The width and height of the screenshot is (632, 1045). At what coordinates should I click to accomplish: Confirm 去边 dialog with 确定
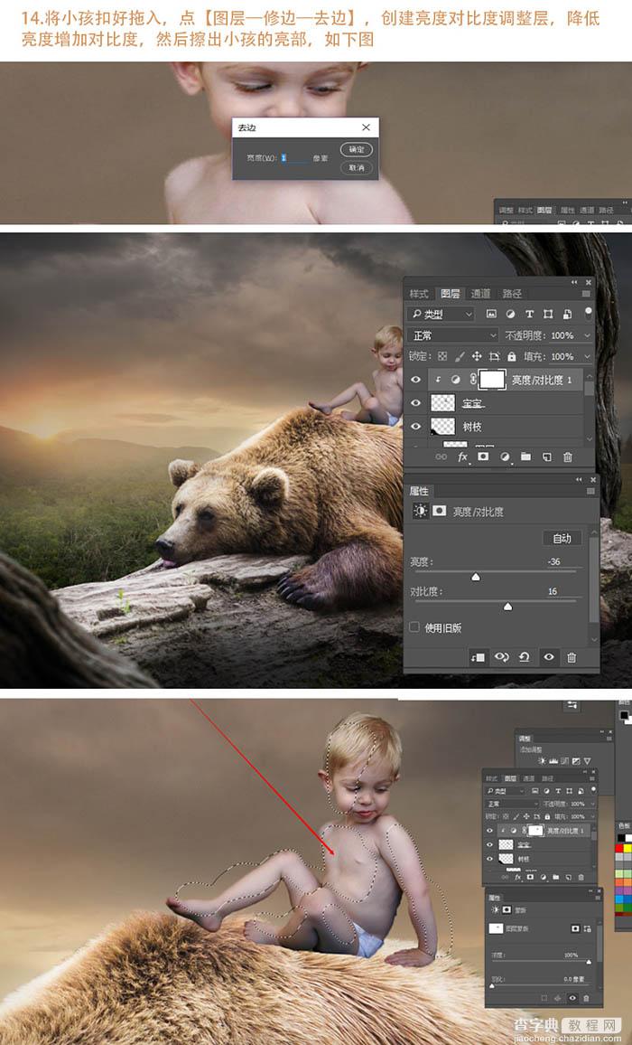[x=357, y=149]
